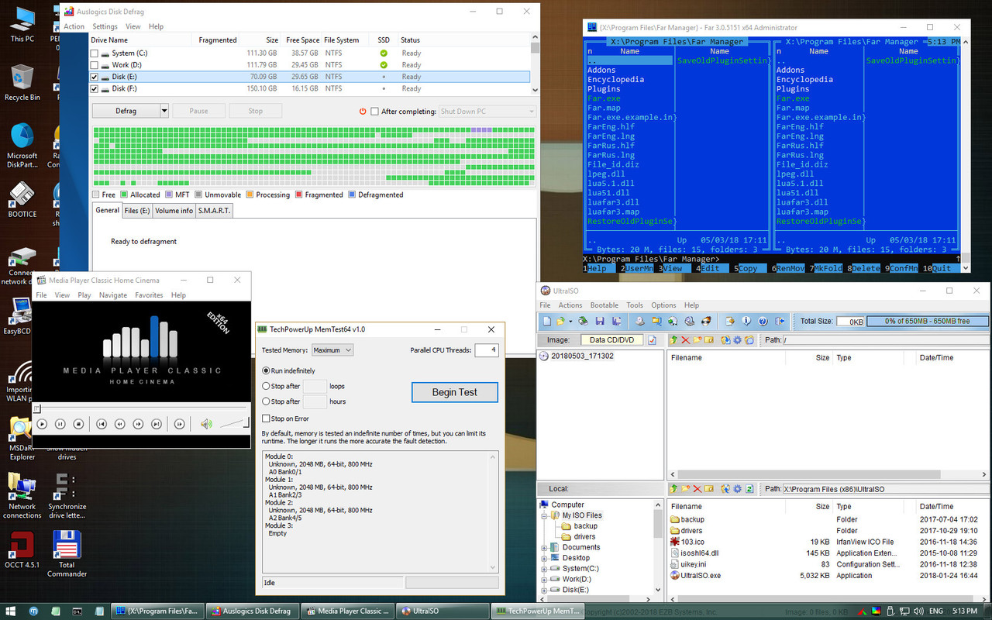Click Pause in Media Player Classic
The image size is (992, 620).
[60, 424]
